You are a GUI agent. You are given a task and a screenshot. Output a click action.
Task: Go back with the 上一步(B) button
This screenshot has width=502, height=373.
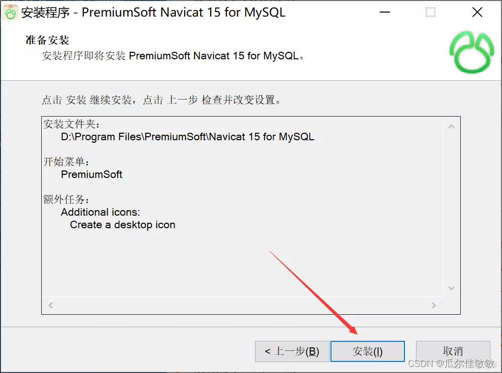[x=292, y=351]
